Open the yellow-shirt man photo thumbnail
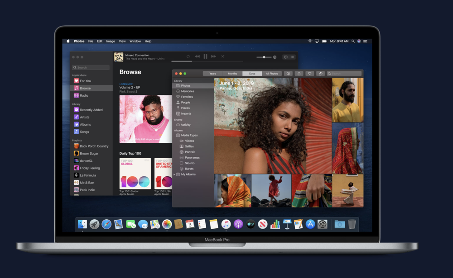Viewport: 453px width, 278px height. (x=348, y=100)
